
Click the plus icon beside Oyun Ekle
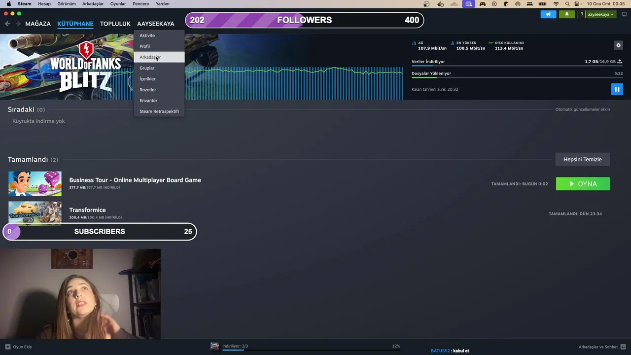(7, 347)
